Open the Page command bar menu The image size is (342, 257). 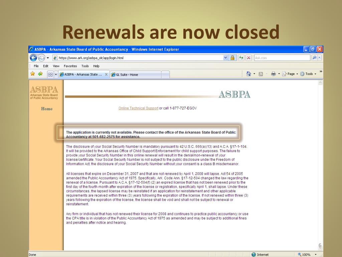[x=290, y=74]
